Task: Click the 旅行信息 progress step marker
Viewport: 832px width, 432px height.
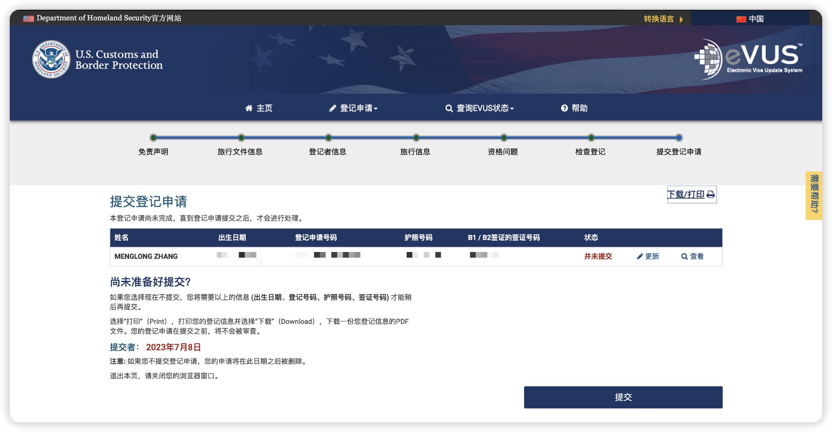Action: pos(415,138)
